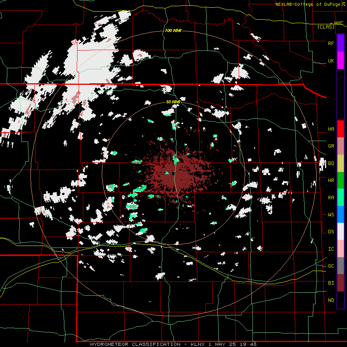Click the purple RF legend color swatch

(340, 43)
